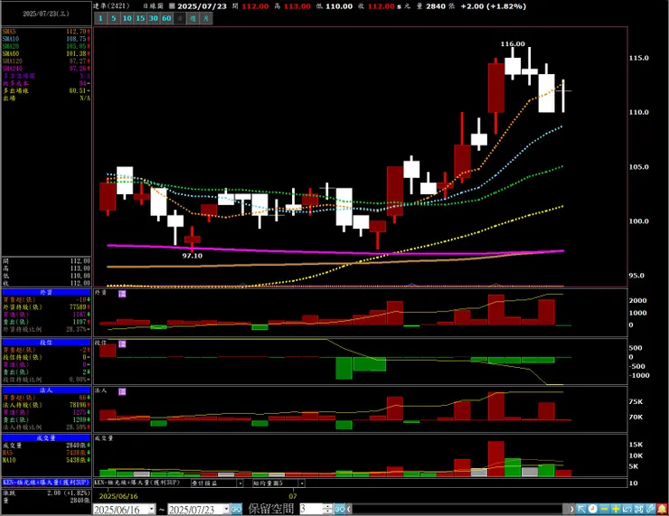Click the 116.00 high price label
The image size is (669, 516).
pos(513,44)
